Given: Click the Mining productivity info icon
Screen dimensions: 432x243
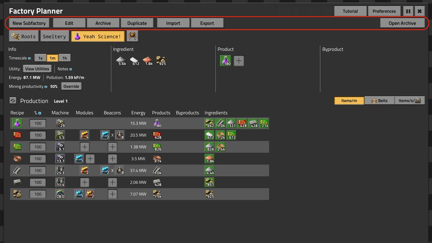Looking at the screenshot, I should 46,87.
